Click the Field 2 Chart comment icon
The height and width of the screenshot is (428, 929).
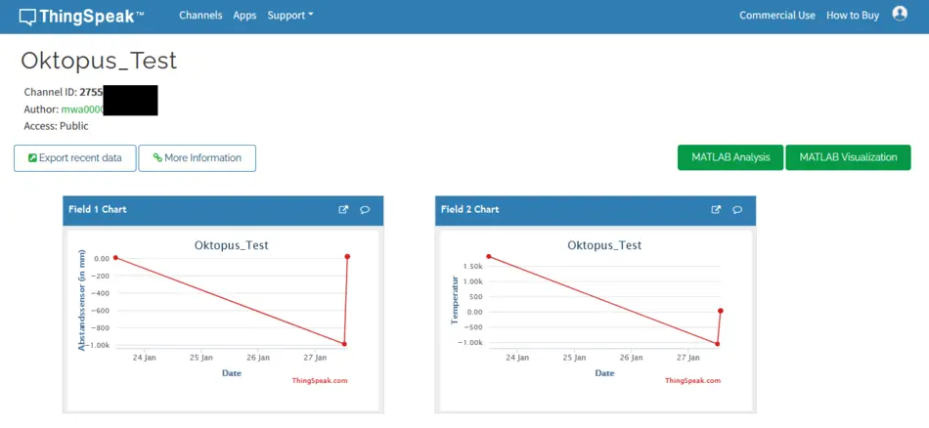click(x=737, y=209)
